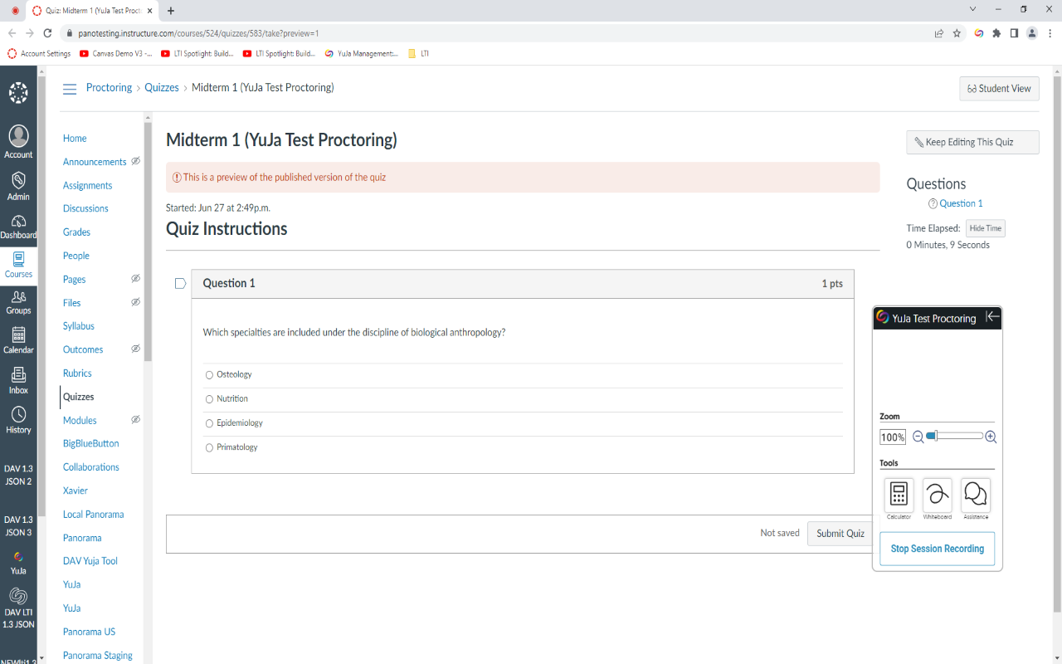Click the zoom out magnifier icon
The image size is (1062, 664).
coord(918,437)
